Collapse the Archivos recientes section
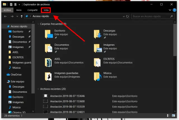 tap(38, 89)
